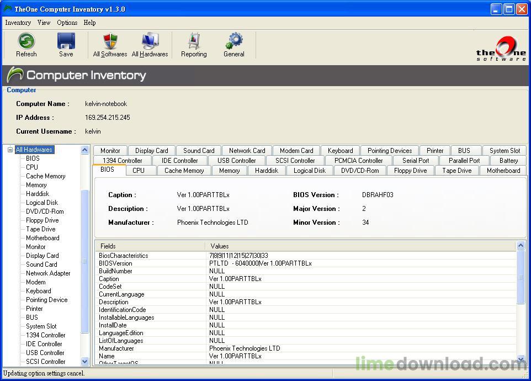Screen dimensions: 531x381
Task: Switch to the Network Card tab
Action: 247,151
